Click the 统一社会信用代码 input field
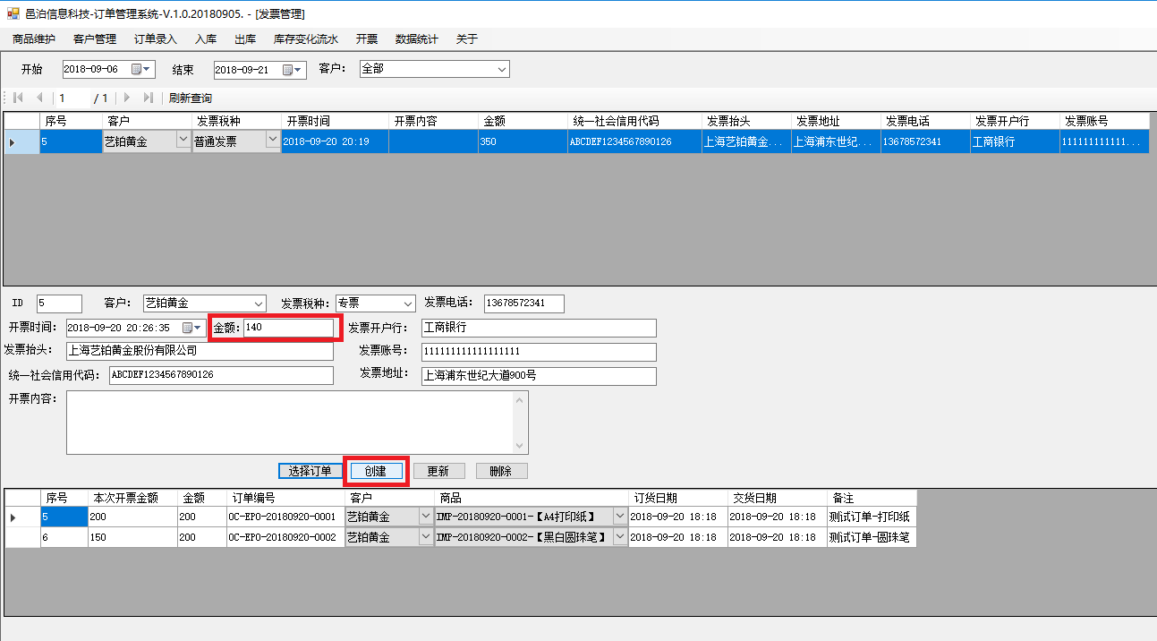Viewport: 1157px width, 641px height. (x=221, y=375)
